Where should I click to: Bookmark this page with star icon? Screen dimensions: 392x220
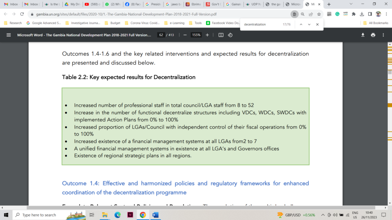coord(319,14)
